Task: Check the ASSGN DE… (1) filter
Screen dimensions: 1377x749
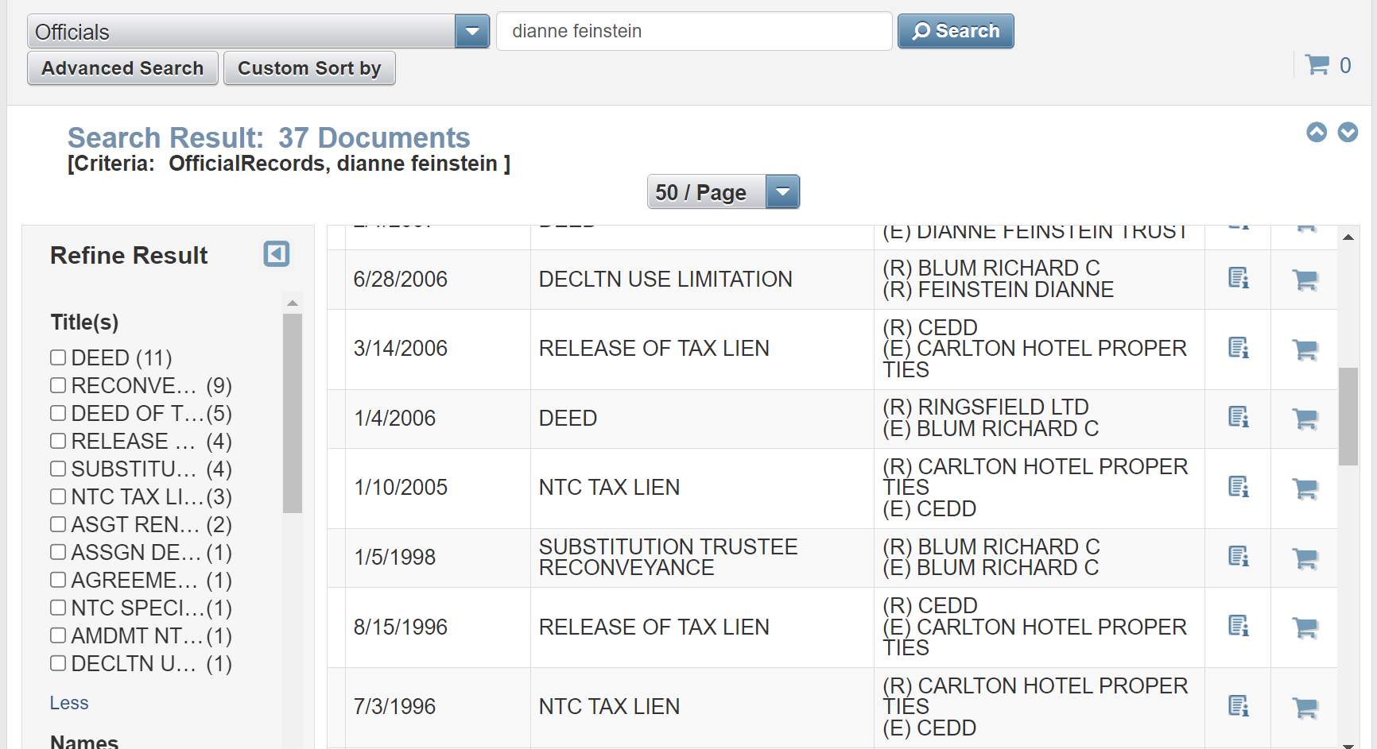Action: (x=58, y=552)
